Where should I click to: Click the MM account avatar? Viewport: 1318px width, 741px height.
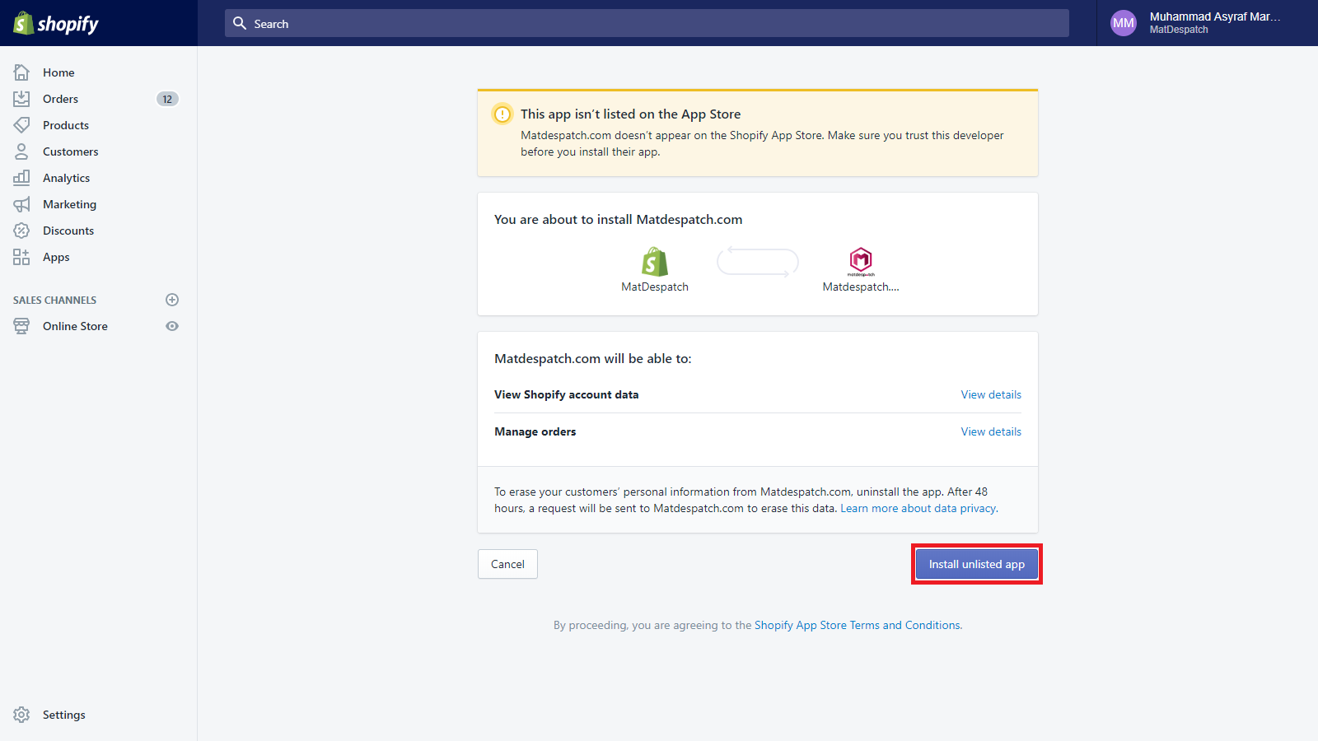pyautogui.click(x=1124, y=23)
